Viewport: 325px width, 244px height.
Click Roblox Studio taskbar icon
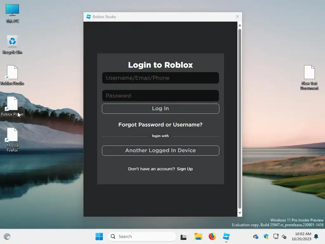(226, 236)
